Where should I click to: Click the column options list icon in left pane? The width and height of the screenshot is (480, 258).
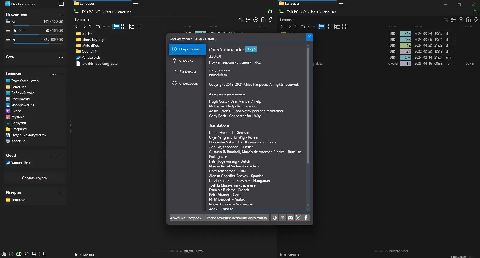(248, 20)
